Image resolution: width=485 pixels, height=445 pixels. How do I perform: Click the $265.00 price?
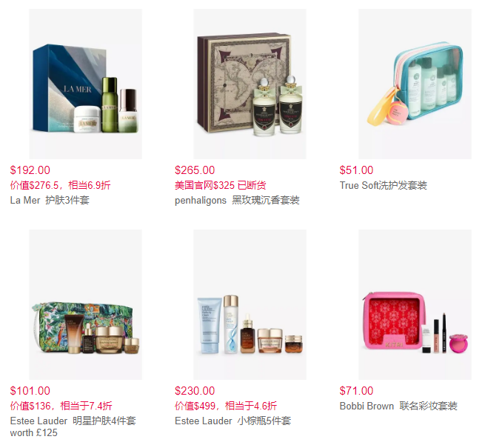(x=195, y=170)
